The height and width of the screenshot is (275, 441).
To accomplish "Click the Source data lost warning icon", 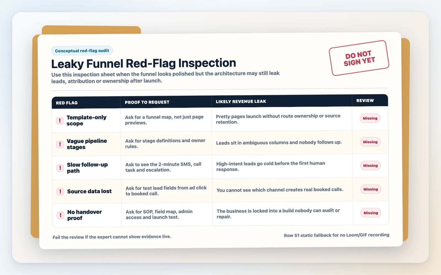I will pyautogui.click(x=60, y=192).
